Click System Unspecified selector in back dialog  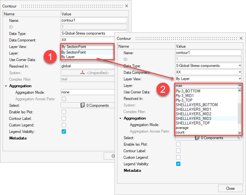click(88, 73)
